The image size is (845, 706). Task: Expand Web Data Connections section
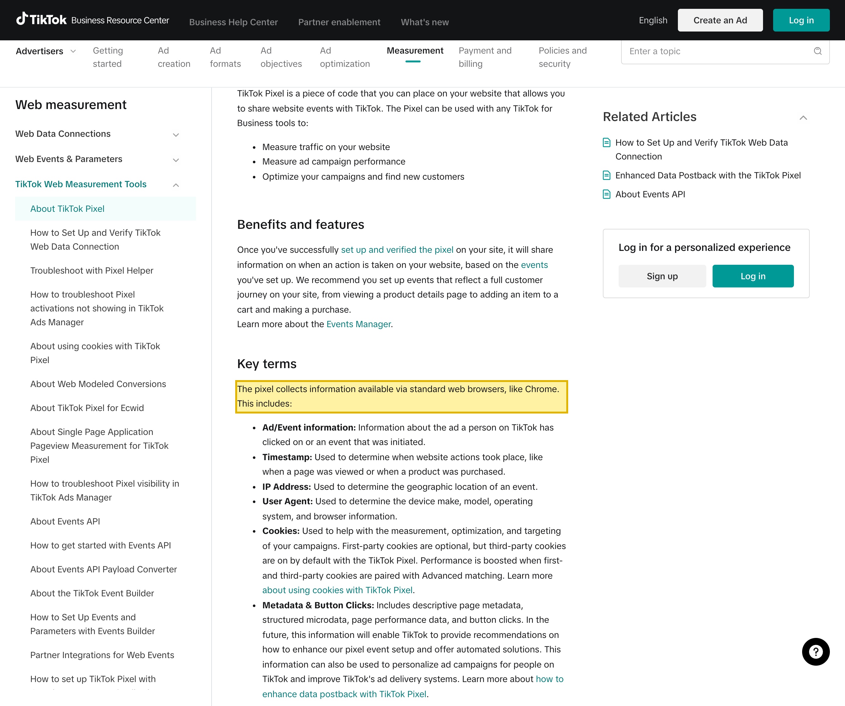(176, 135)
